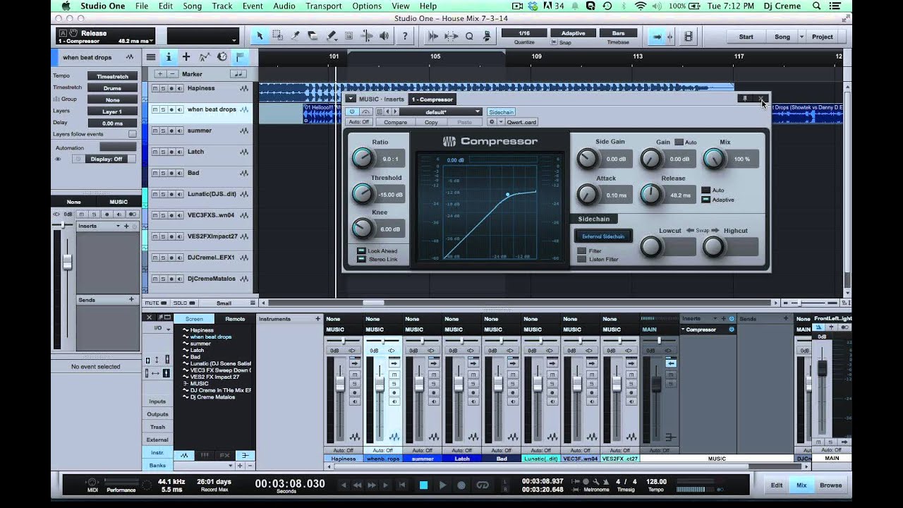Toggle the Inspector 'i' icon
Image resolution: width=903 pixels, height=508 pixels.
tap(168, 57)
